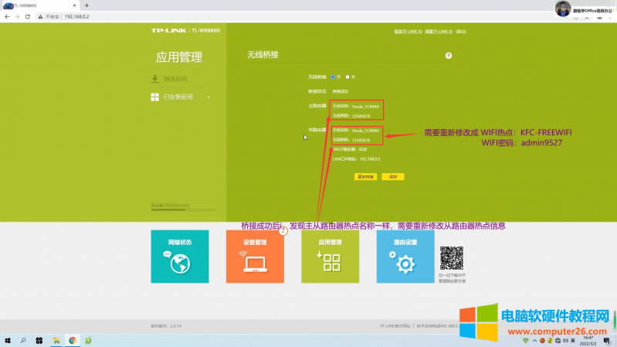Click the help question mark icon
The height and width of the screenshot is (347, 617).
(448, 56)
